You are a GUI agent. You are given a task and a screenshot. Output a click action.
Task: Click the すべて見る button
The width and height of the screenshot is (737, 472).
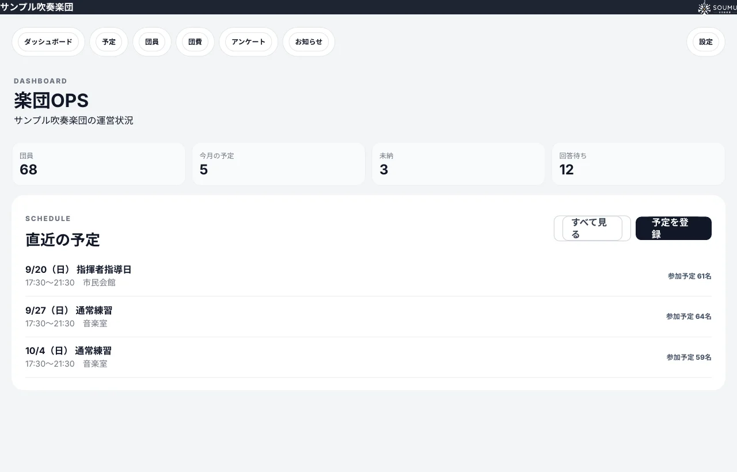[x=592, y=229]
